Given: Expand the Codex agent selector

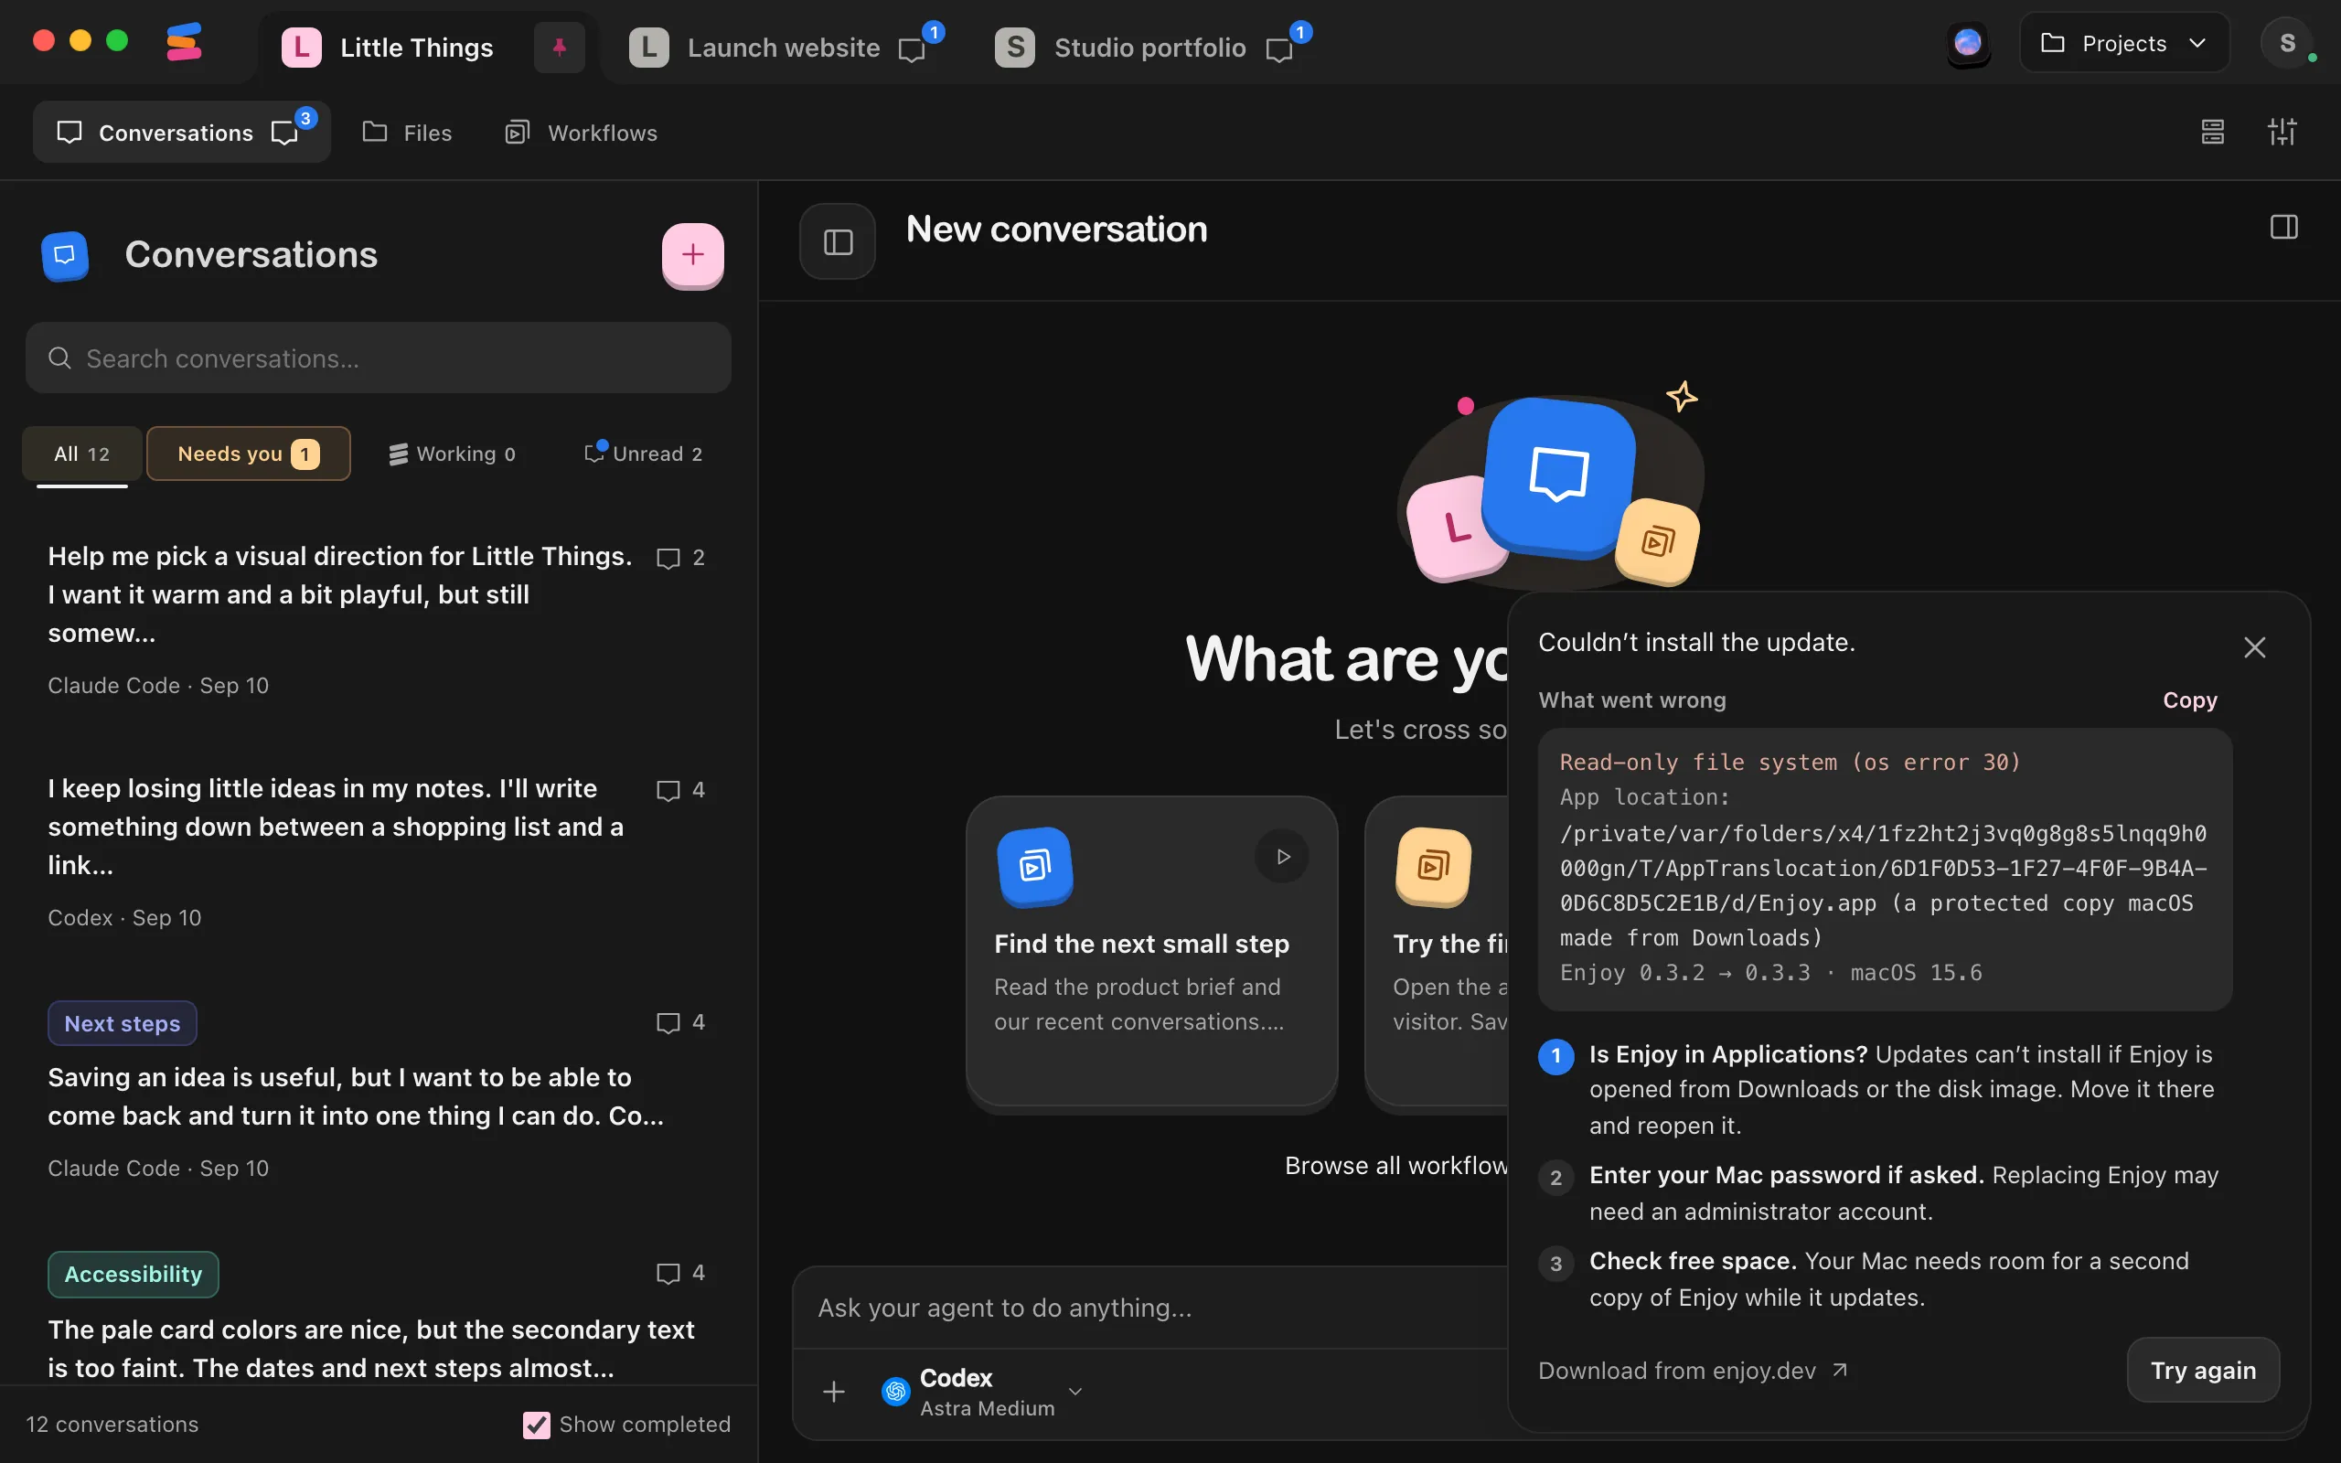Looking at the screenshot, I should 983,1392.
